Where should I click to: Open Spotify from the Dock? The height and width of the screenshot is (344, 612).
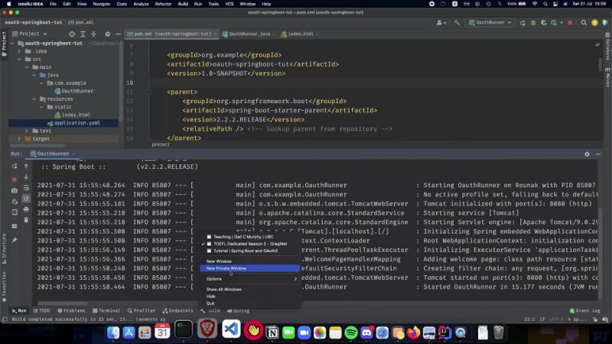pos(351,333)
